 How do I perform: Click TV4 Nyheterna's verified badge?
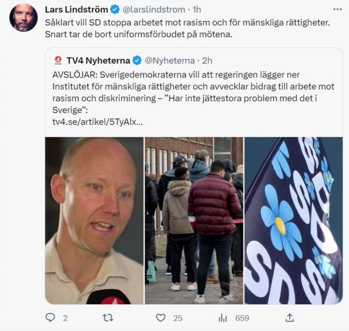[x=137, y=61]
